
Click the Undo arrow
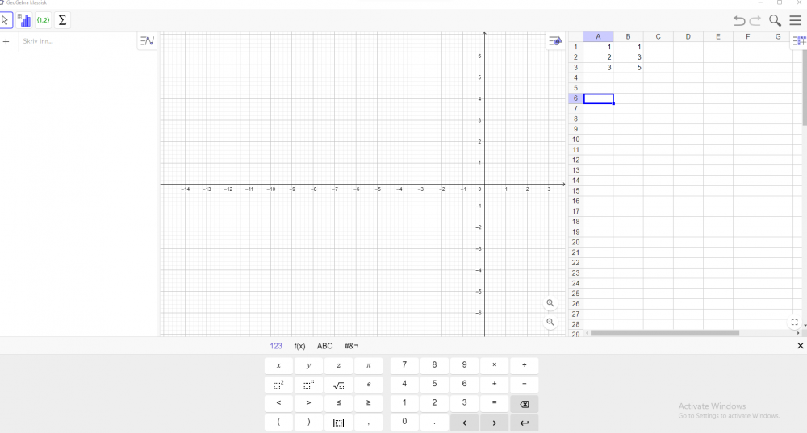click(739, 21)
